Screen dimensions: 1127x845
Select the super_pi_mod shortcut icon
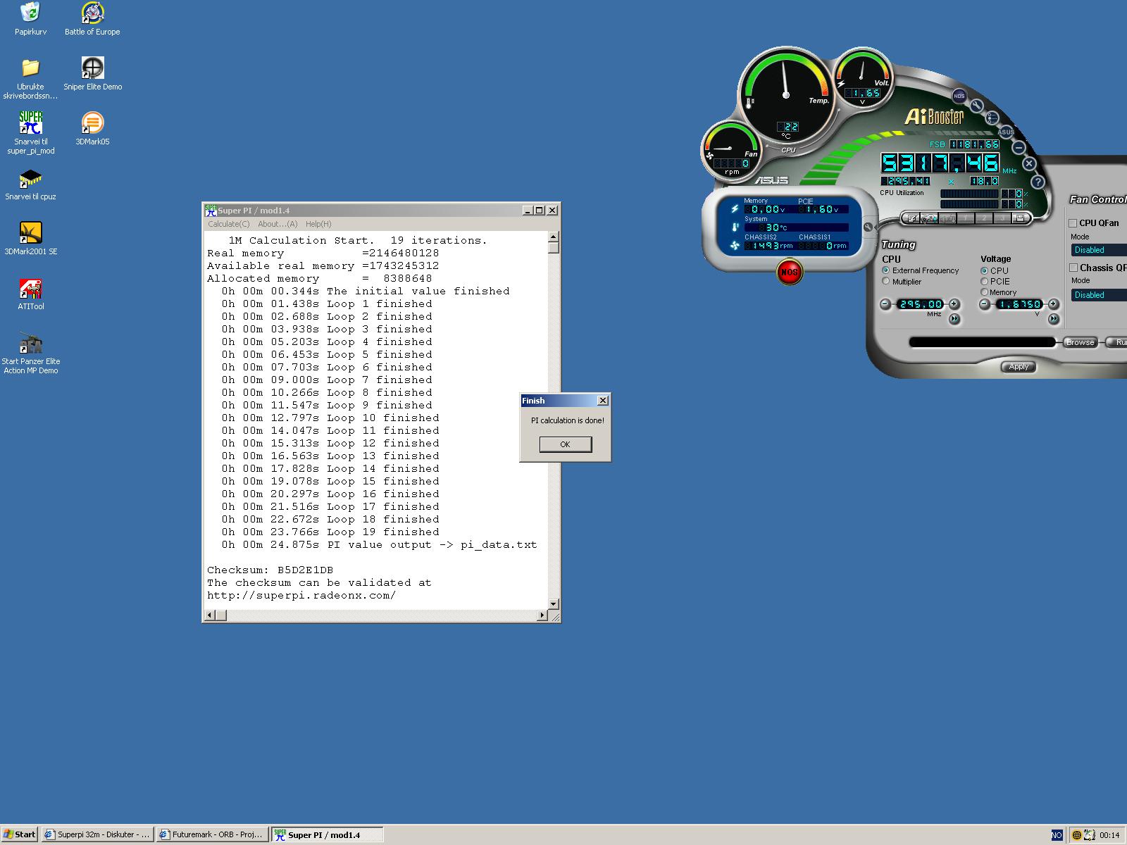tap(30, 133)
